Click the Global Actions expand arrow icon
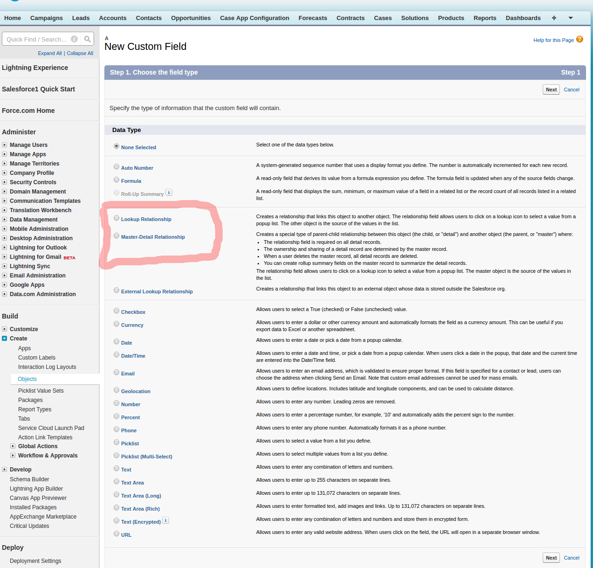 (13, 446)
